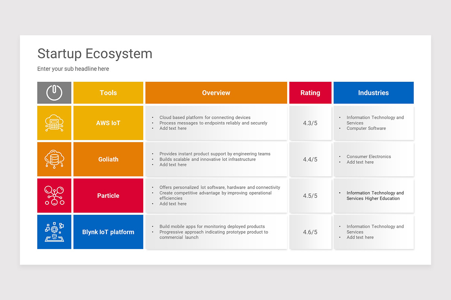451x300 pixels.
Task: Click 'Provides instant product support by engineering teams'
Action: [215, 154]
